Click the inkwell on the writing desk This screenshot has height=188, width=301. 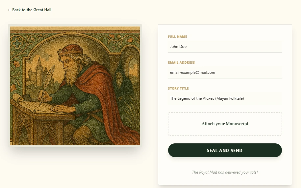point(27,98)
